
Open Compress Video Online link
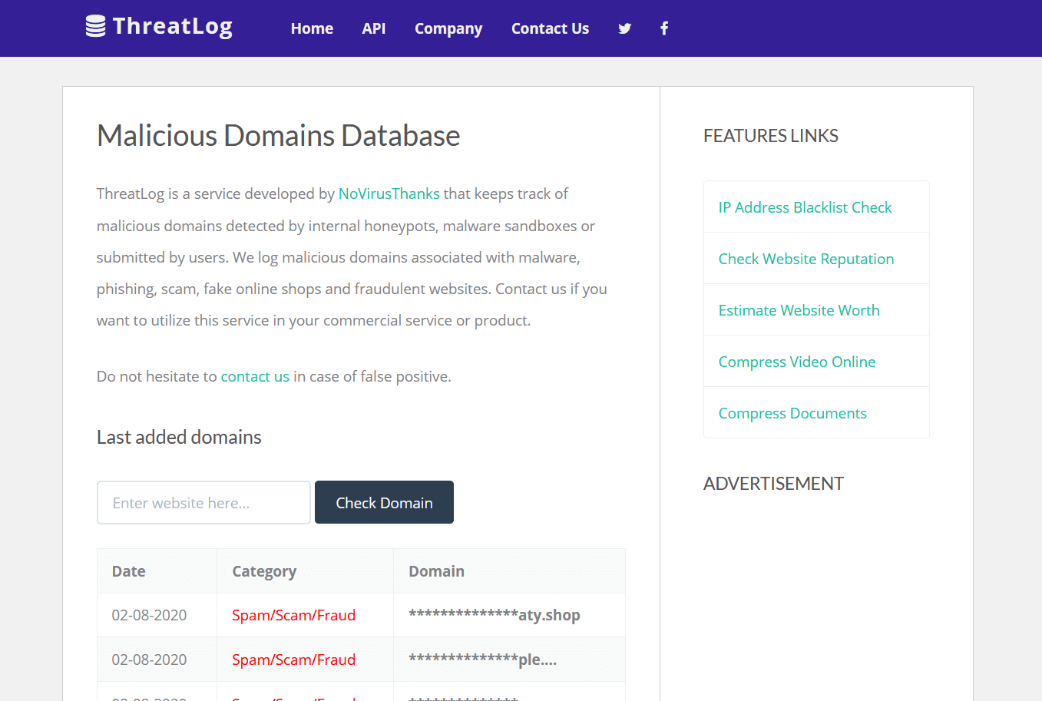[797, 362]
